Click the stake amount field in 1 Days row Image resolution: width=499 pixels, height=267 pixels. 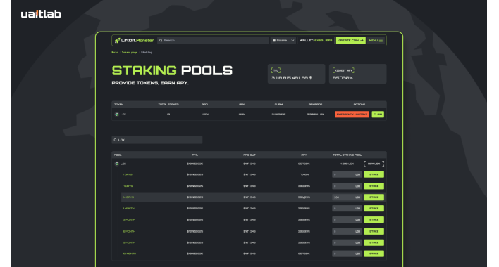coord(347,174)
